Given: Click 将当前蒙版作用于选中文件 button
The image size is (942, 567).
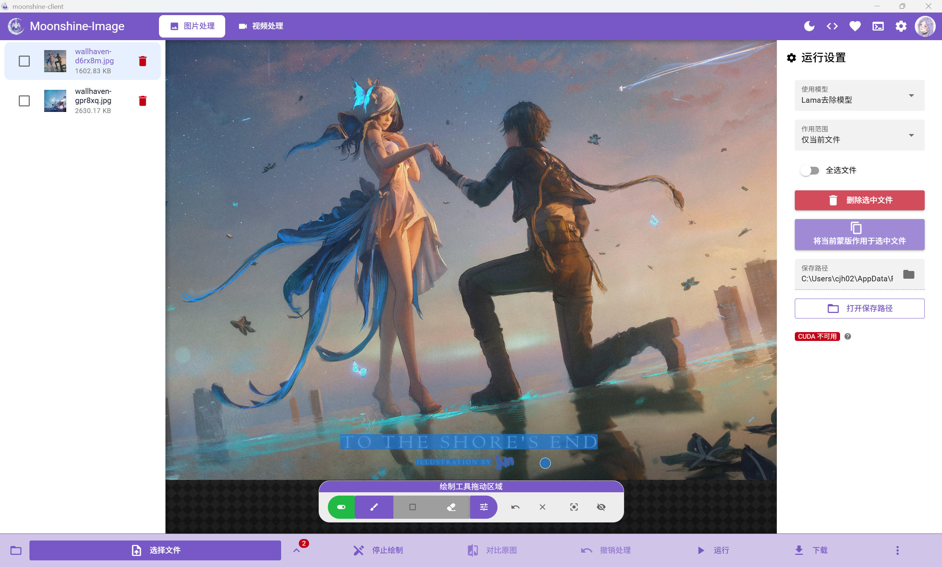Looking at the screenshot, I should point(859,235).
